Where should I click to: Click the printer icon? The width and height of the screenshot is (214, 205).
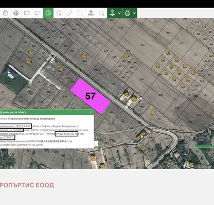(128, 13)
